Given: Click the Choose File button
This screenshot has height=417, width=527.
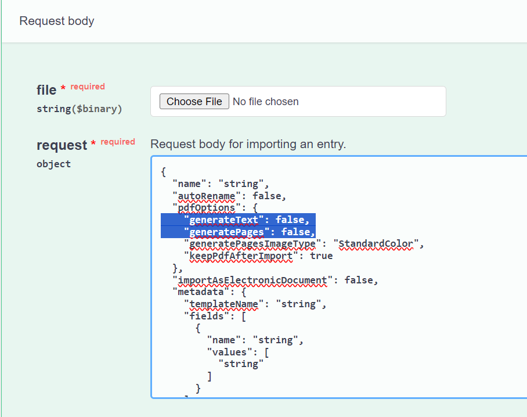Looking at the screenshot, I should (194, 101).
